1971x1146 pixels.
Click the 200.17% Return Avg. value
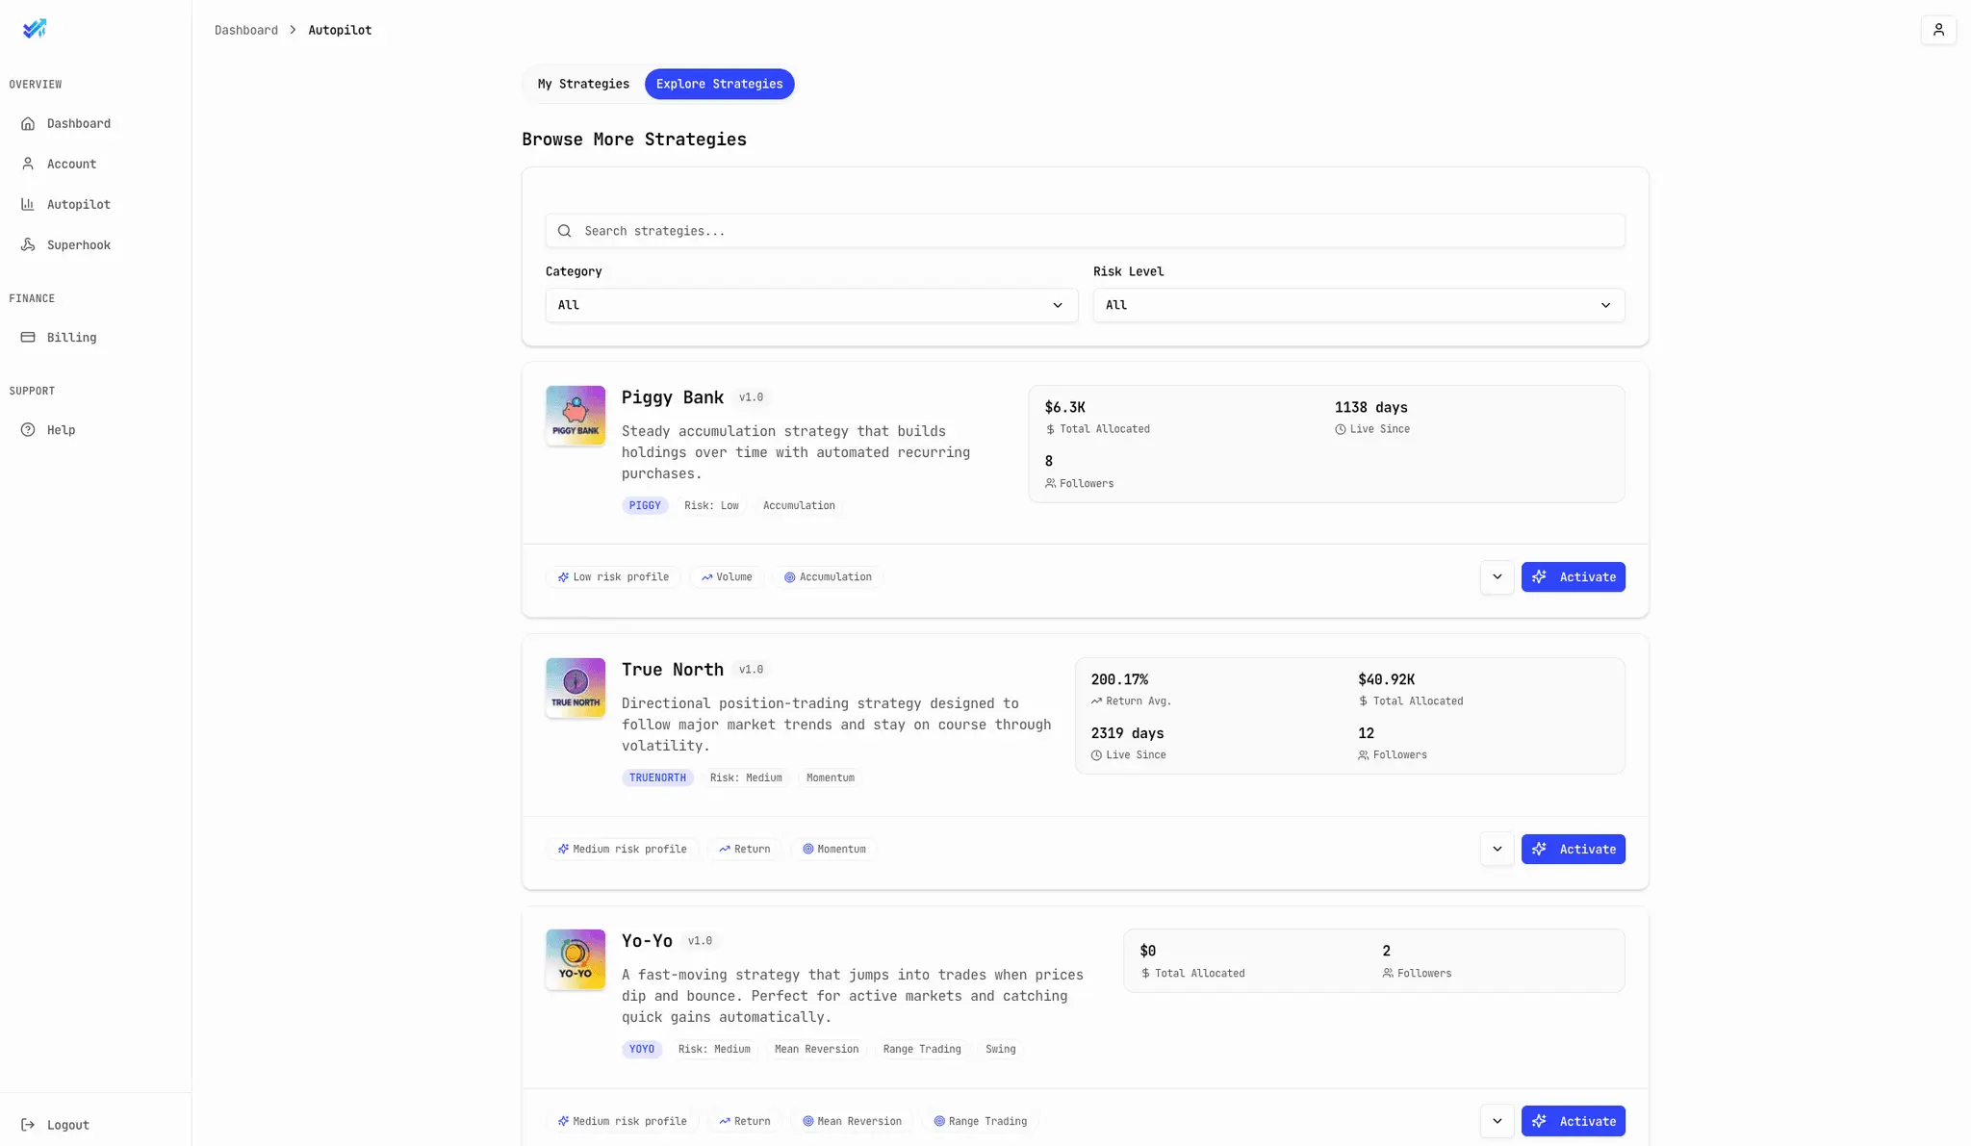pos(1119,679)
